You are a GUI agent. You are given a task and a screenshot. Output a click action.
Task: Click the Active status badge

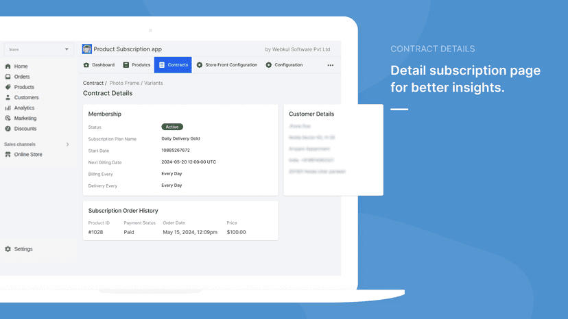tap(172, 127)
